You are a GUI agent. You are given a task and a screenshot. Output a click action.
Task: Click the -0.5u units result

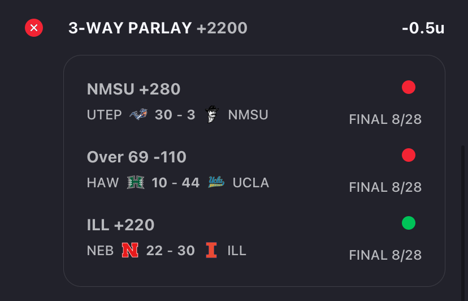[x=423, y=28]
